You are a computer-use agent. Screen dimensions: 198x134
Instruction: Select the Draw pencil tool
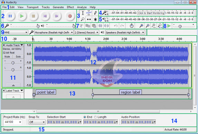[95, 13]
